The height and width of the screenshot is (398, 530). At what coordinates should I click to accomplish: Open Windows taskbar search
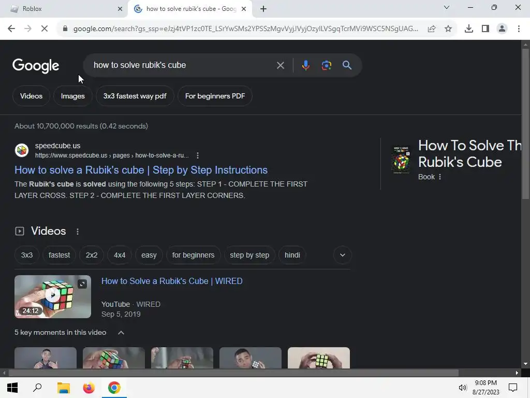click(x=37, y=388)
